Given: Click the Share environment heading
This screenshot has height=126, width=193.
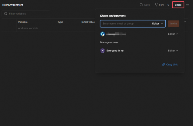Looking at the screenshot, I should (113, 16).
